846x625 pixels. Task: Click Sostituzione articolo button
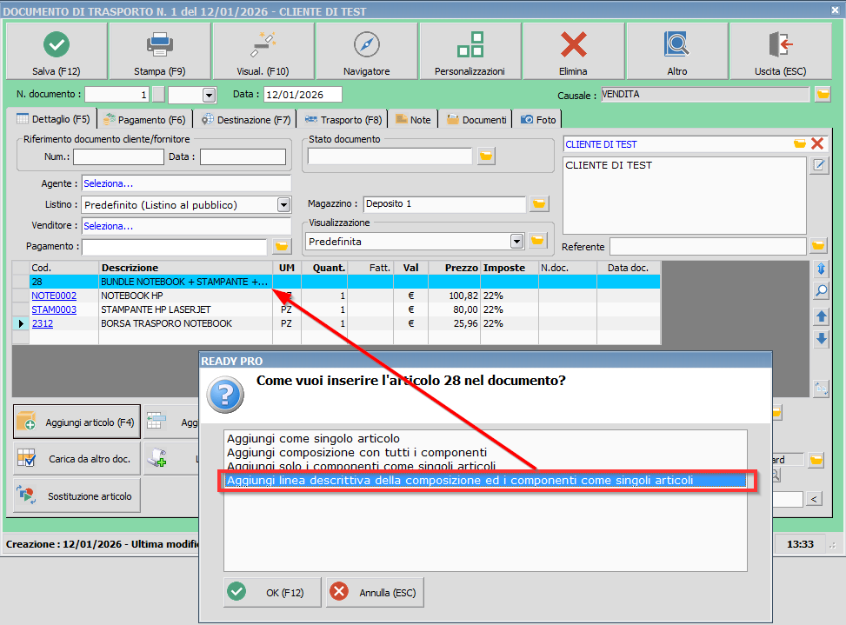click(77, 495)
